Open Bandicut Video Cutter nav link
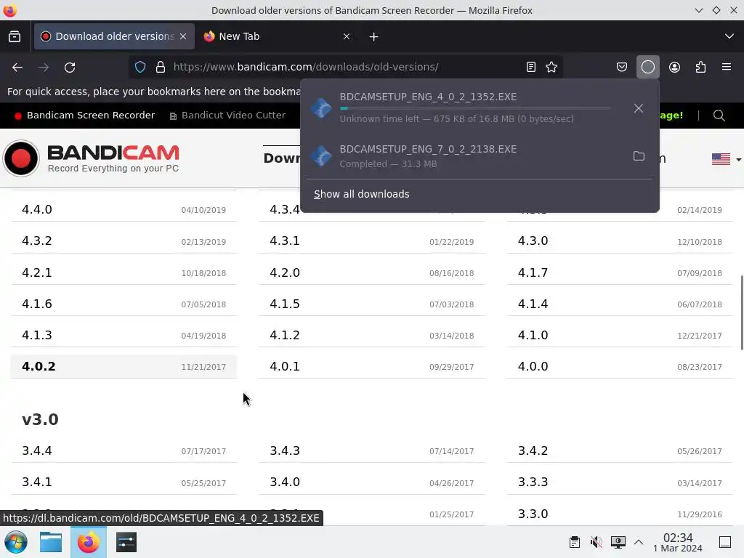Image resolution: width=744 pixels, height=558 pixels. (227, 116)
